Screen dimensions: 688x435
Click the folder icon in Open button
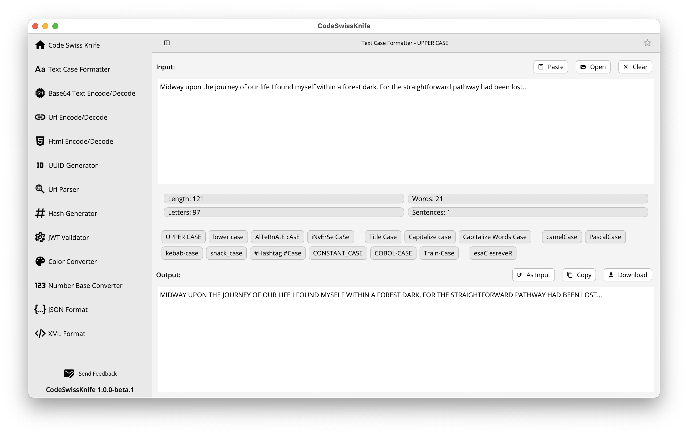click(x=583, y=67)
